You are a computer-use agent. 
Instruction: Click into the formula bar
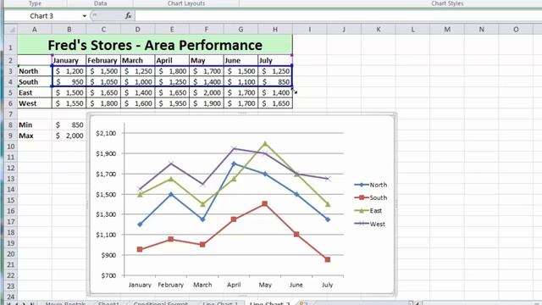click(338, 16)
